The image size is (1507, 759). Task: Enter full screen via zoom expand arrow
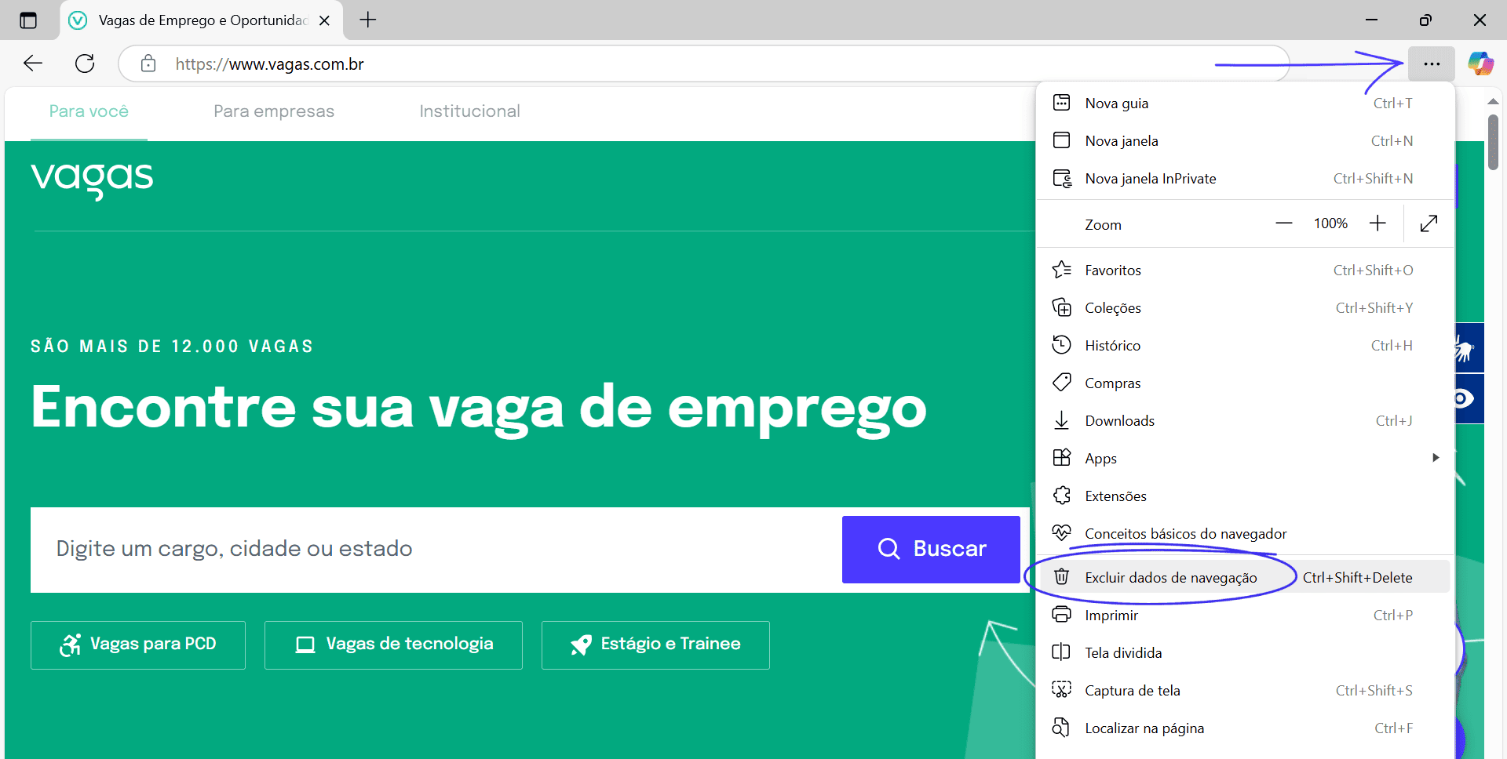coord(1429,223)
